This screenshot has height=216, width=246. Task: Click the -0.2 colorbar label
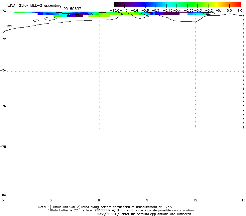(209, 11)
